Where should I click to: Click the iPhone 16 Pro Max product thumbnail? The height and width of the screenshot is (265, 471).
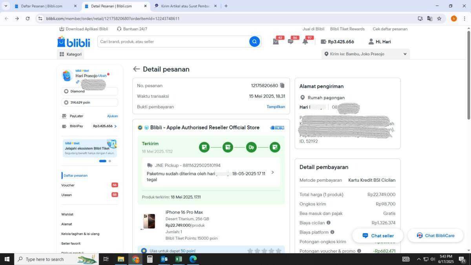(149, 222)
